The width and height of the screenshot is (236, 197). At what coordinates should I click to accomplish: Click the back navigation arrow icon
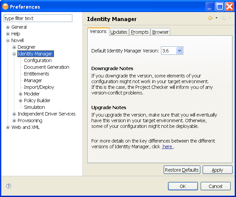click(x=210, y=18)
